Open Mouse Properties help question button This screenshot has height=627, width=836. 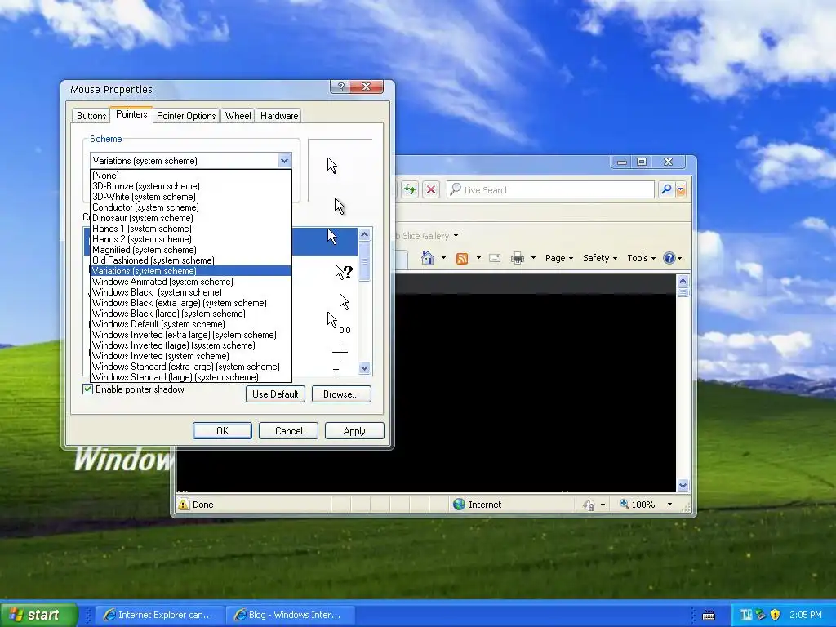coord(340,87)
